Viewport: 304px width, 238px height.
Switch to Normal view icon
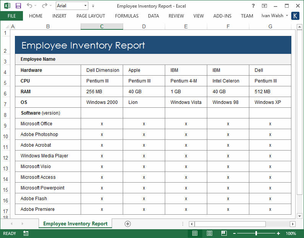pos(195,233)
